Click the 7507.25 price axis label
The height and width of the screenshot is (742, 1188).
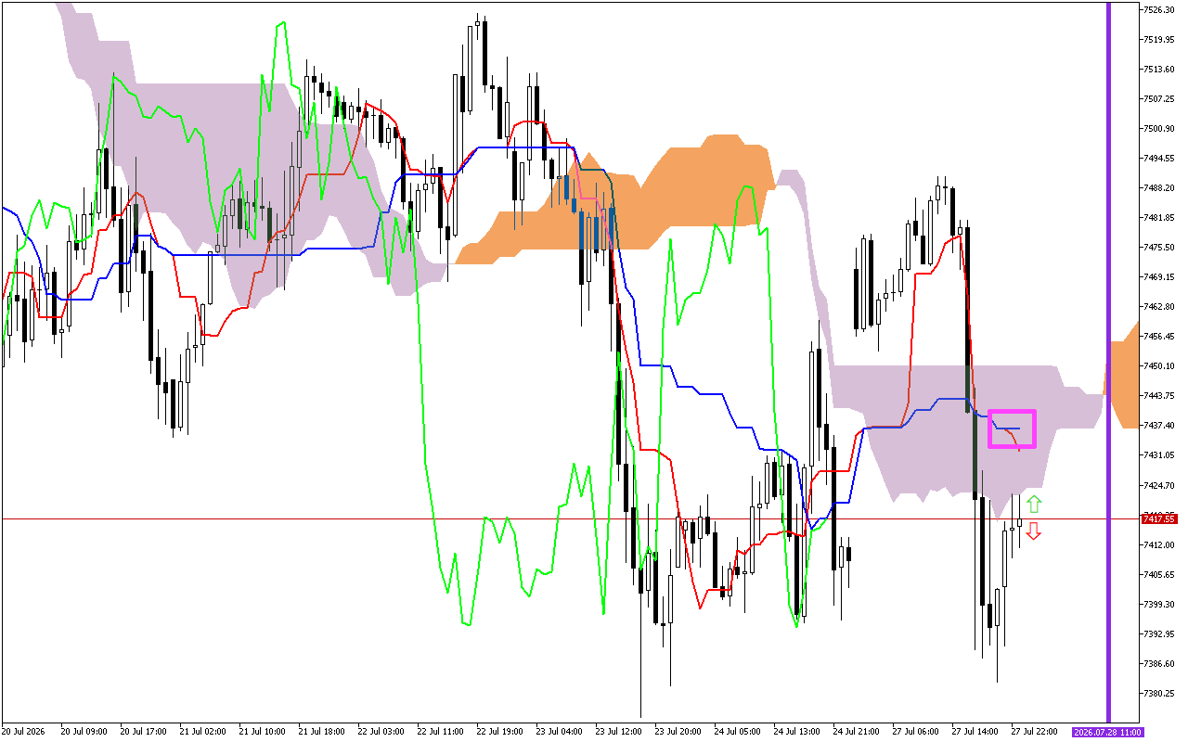pyautogui.click(x=1159, y=98)
